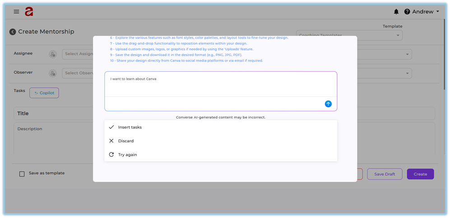Choose Insert tasks from the menu
Viewport: 450px width, 218px height.
130,127
